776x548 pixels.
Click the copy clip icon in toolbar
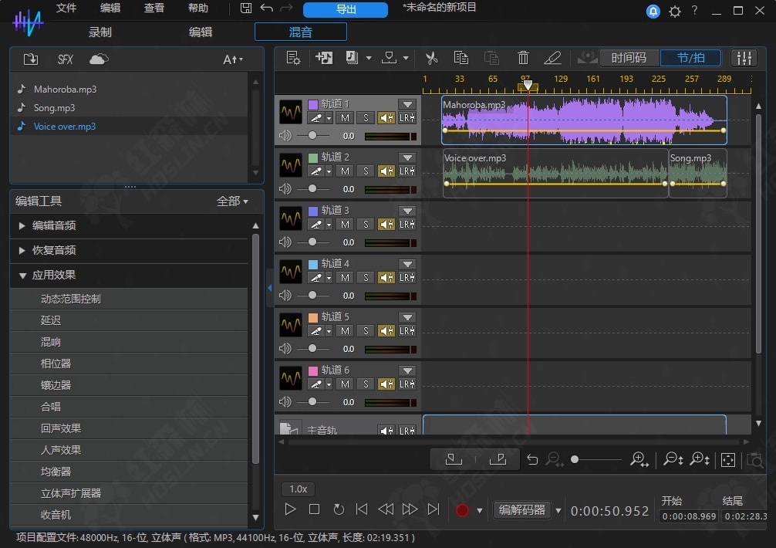[461, 58]
